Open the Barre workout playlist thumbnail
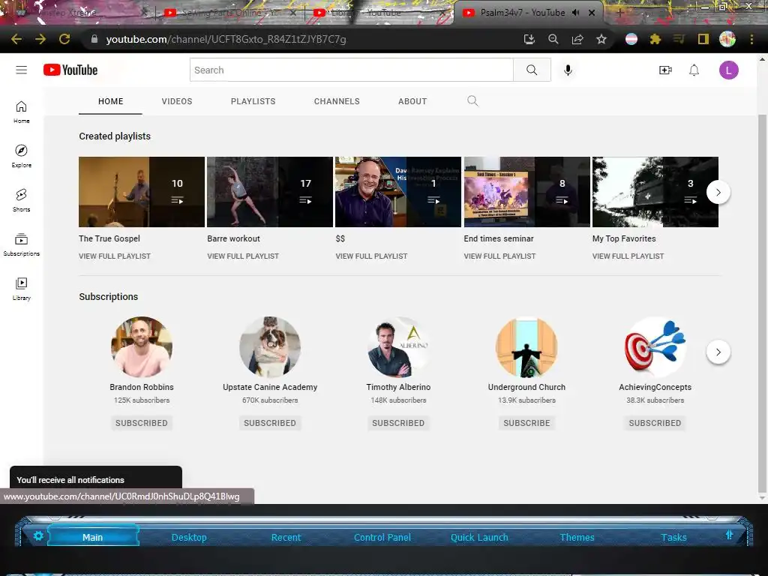The height and width of the screenshot is (576, 768). pos(270,192)
